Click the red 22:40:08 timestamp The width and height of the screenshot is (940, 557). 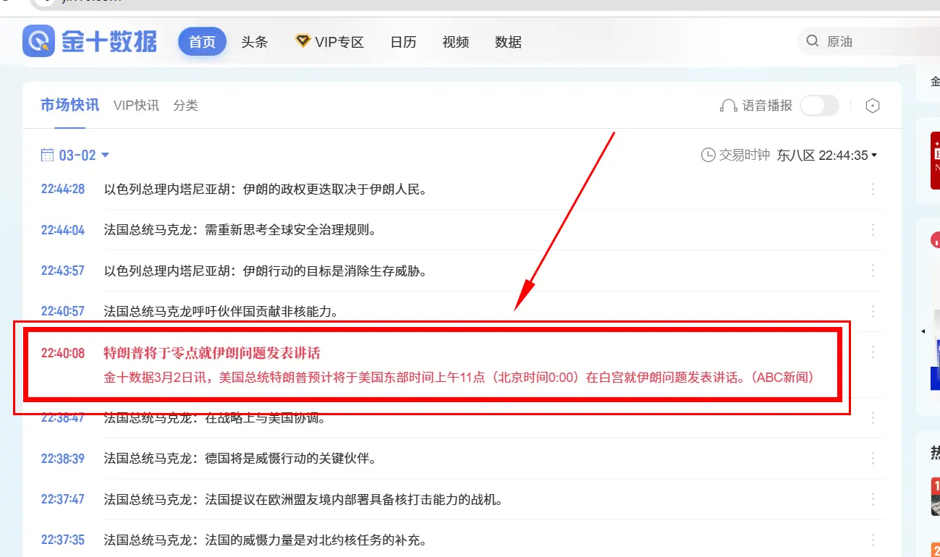[63, 353]
